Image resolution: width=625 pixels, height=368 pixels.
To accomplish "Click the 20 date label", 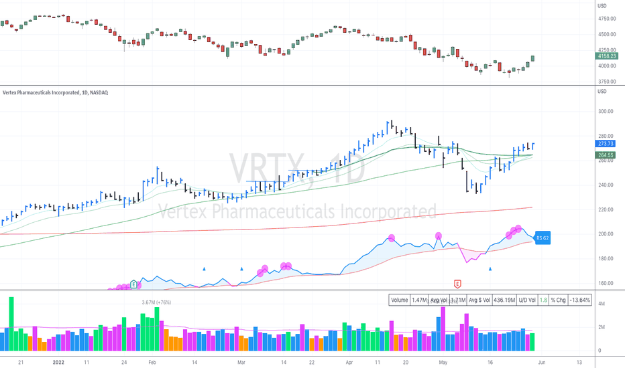I will 405,363.
